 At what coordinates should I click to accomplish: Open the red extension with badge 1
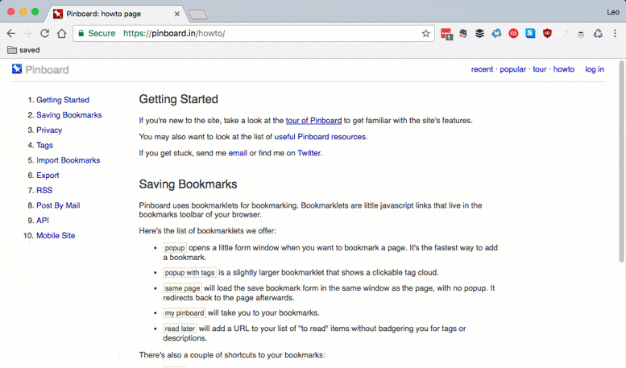coord(446,34)
